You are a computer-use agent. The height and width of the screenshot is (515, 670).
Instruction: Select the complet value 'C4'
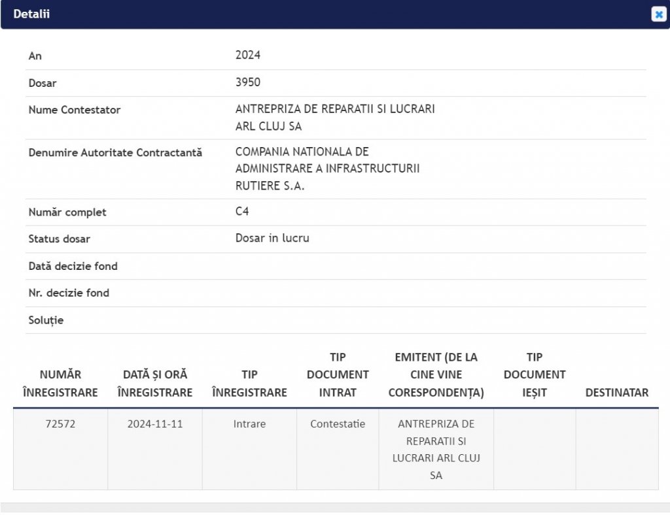pos(242,211)
